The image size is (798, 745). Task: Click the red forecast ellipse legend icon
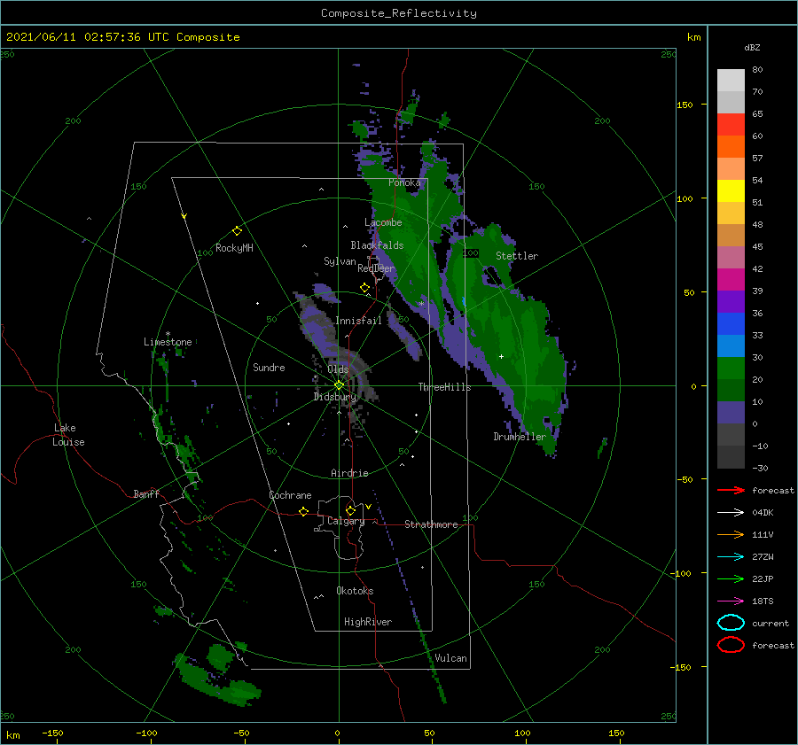(x=731, y=645)
